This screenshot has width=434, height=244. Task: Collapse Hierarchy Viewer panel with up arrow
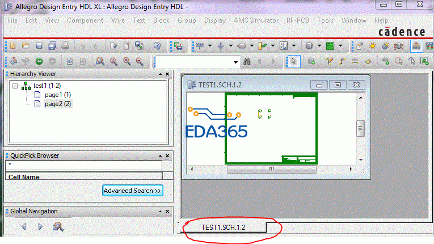click(x=160, y=74)
